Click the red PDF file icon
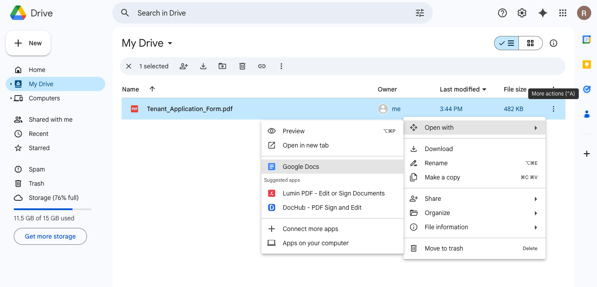This screenshot has height=287, width=597. pyautogui.click(x=134, y=109)
